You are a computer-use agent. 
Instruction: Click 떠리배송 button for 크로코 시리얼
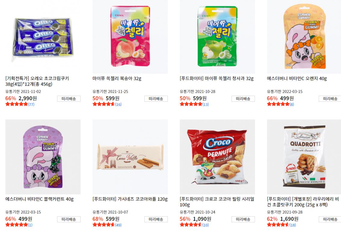243,219
